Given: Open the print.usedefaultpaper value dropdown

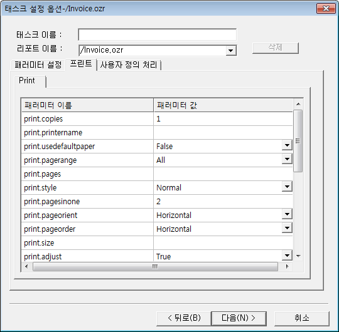Looking at the screenshot, I should coord(287,145).
